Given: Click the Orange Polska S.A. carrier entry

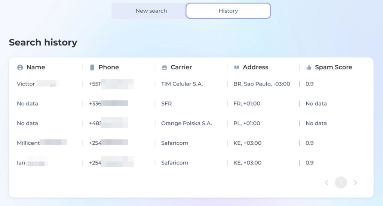Looking at the screenshot, I should pyautogui.click(x=186, y=124).
